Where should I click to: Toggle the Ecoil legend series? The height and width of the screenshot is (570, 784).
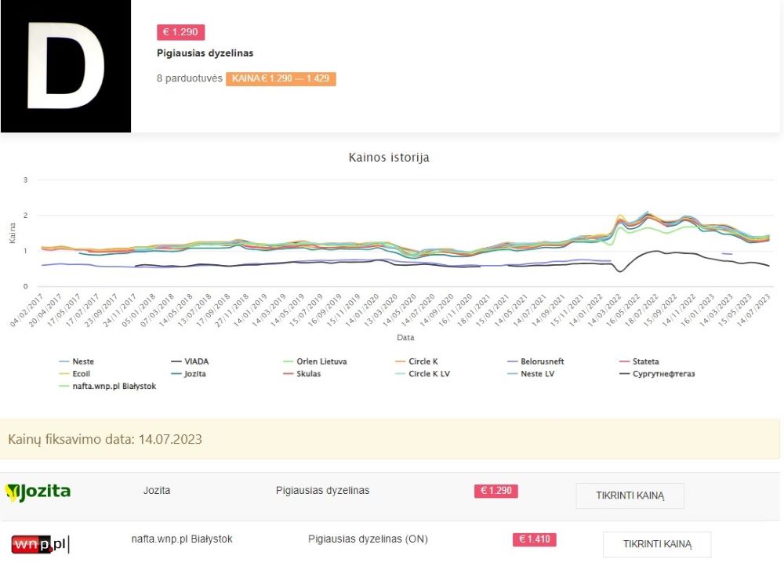(x=74, y=374)
